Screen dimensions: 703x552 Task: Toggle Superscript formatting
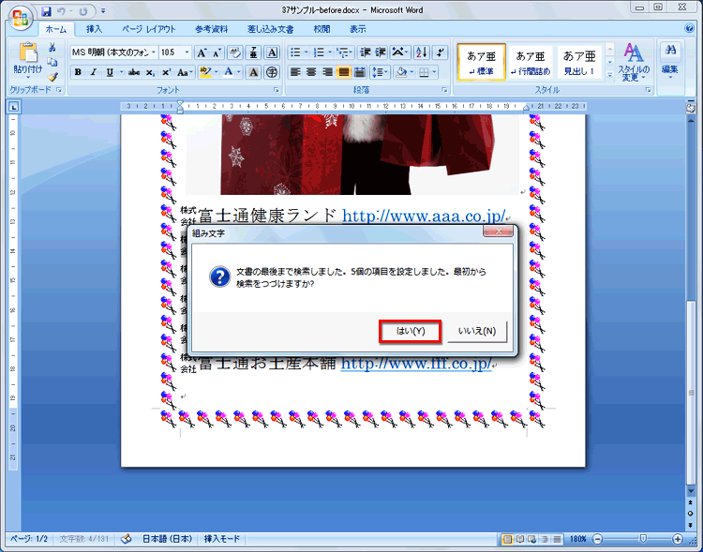166,72
